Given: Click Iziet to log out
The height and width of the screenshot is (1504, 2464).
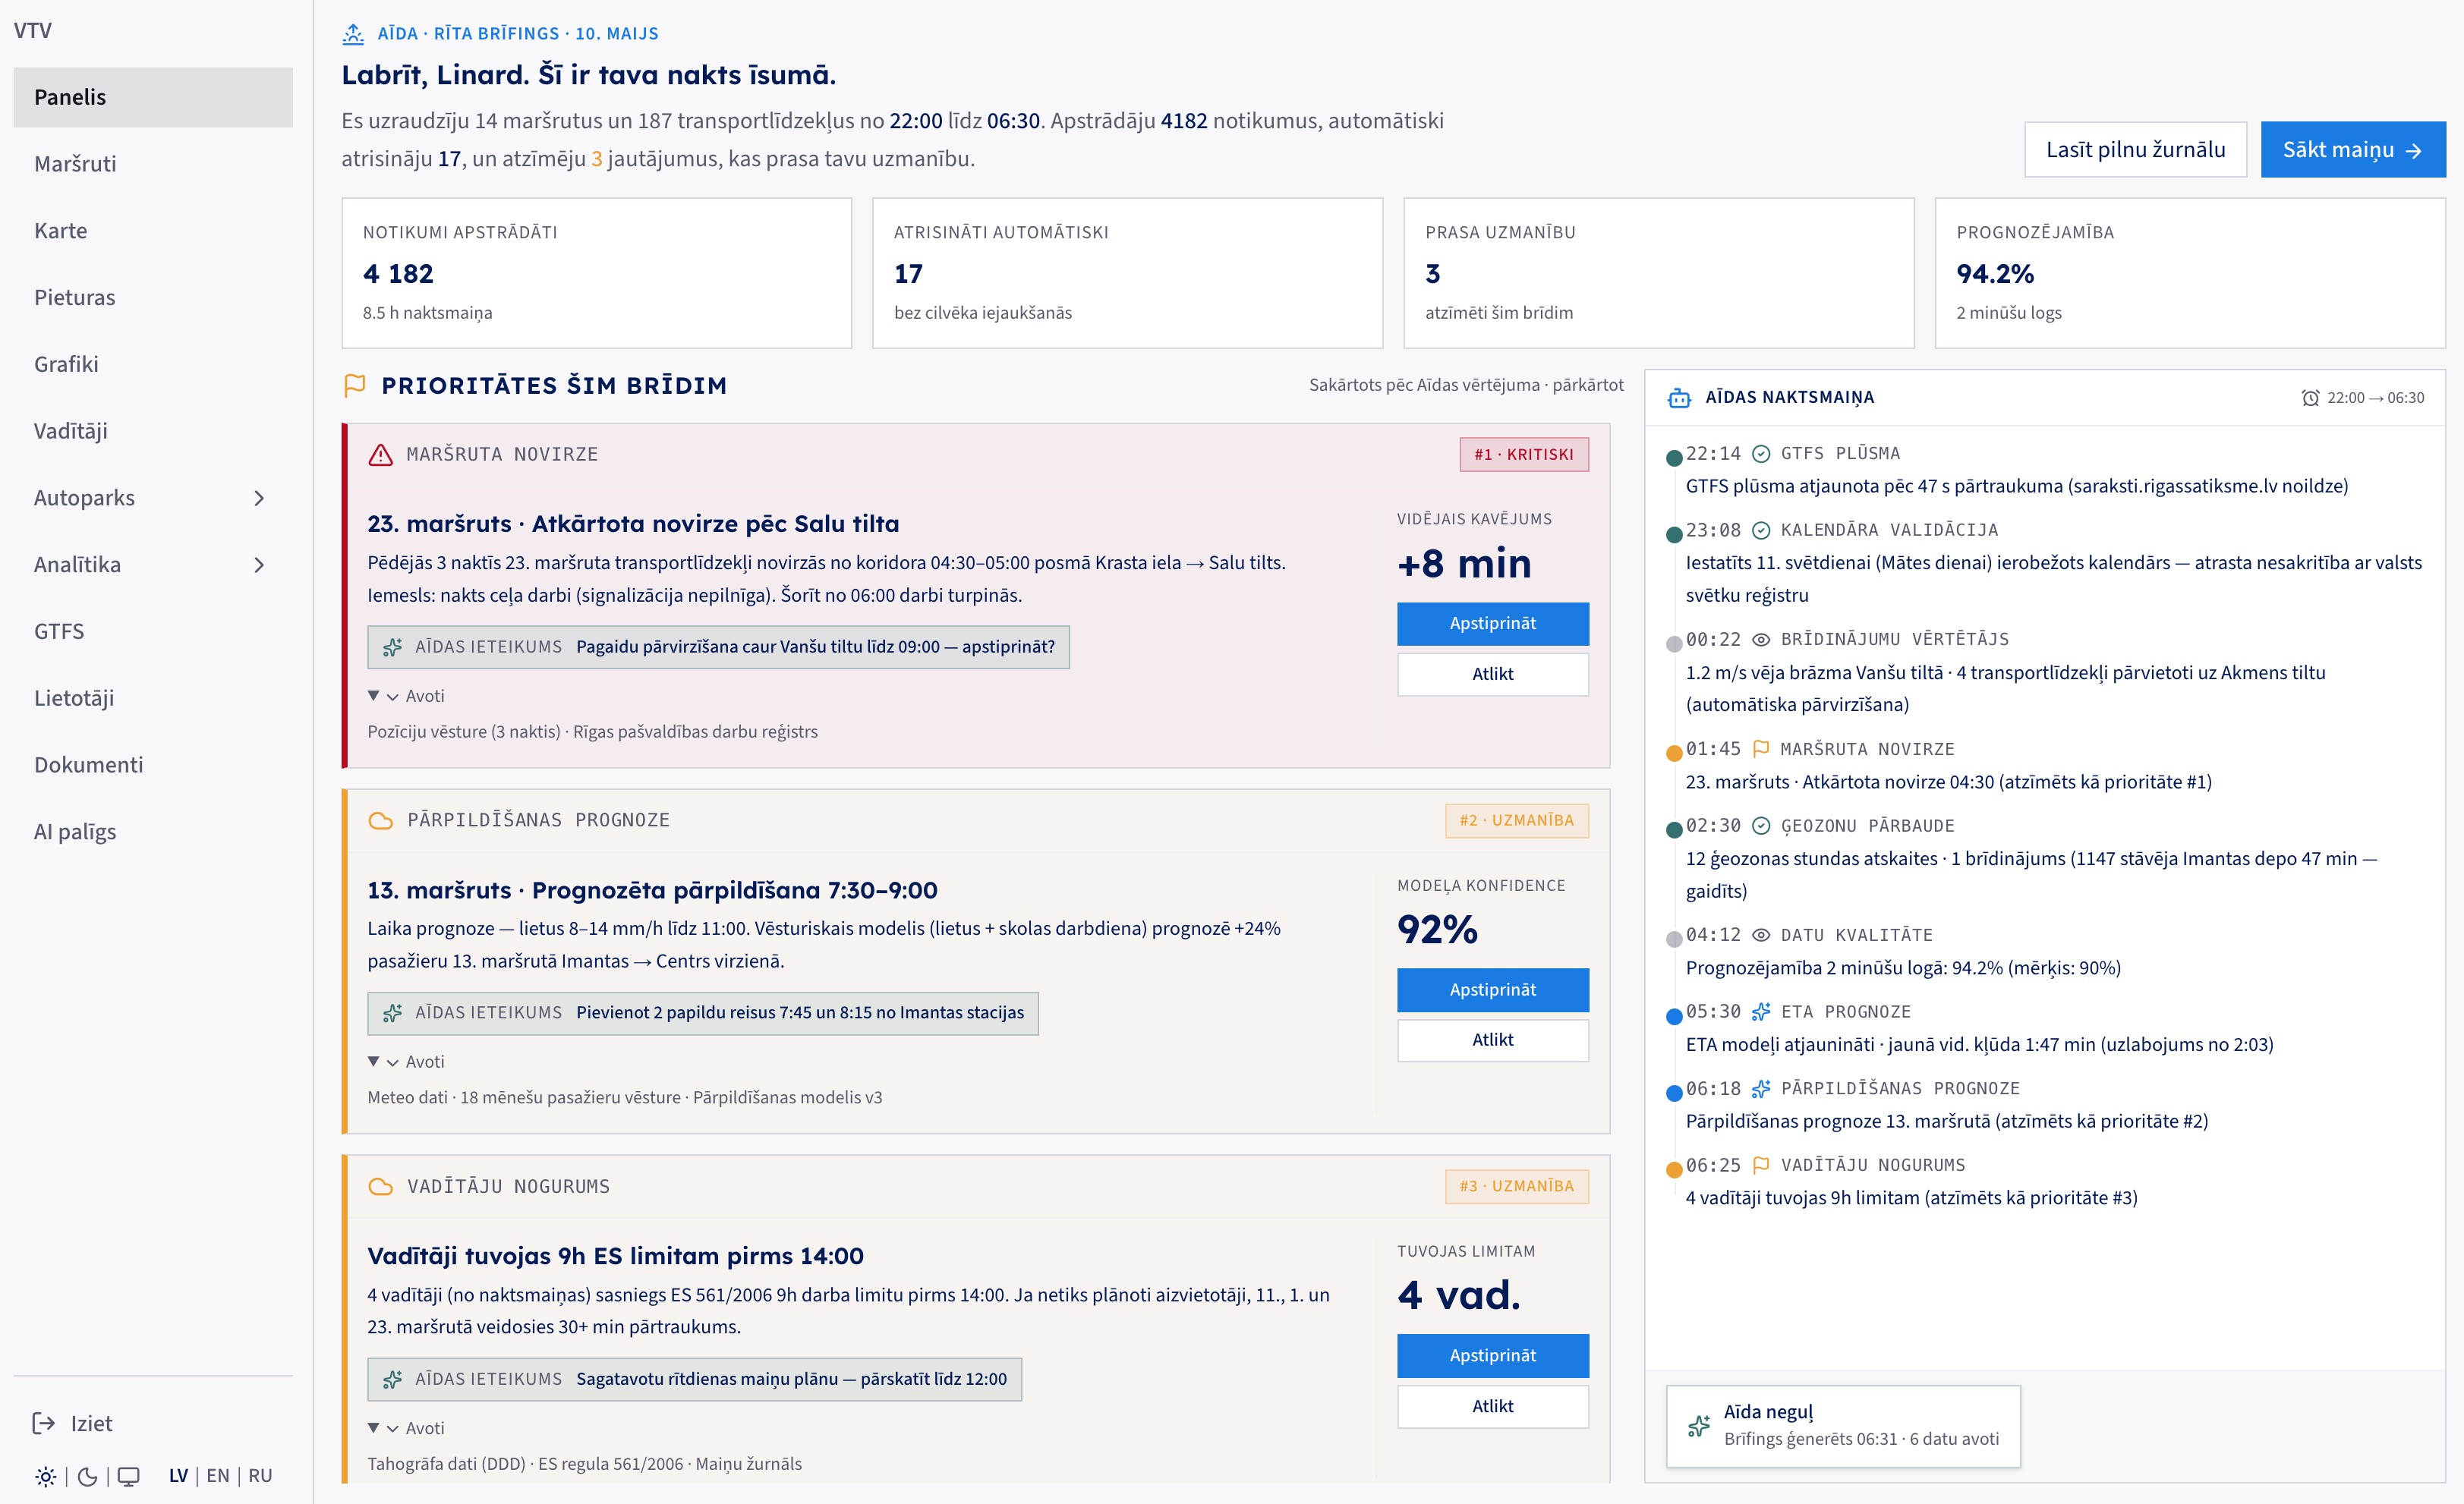Looking at the screenshot, I should pyautogui.click(x=72, y=1423).
